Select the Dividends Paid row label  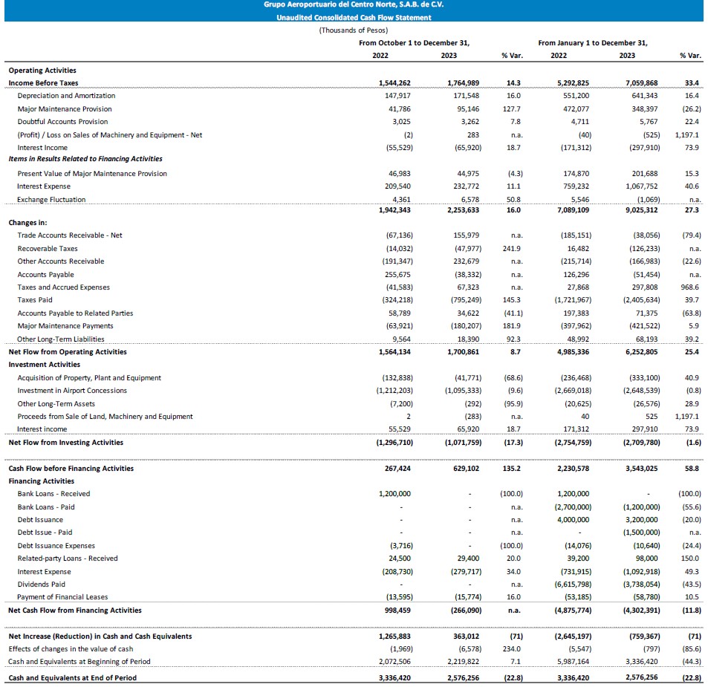click(41, 585)
